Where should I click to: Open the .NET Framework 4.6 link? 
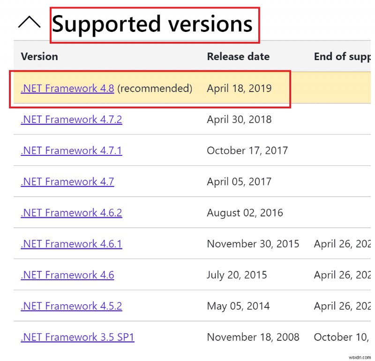pyautogui.click(x=67, y=275)
